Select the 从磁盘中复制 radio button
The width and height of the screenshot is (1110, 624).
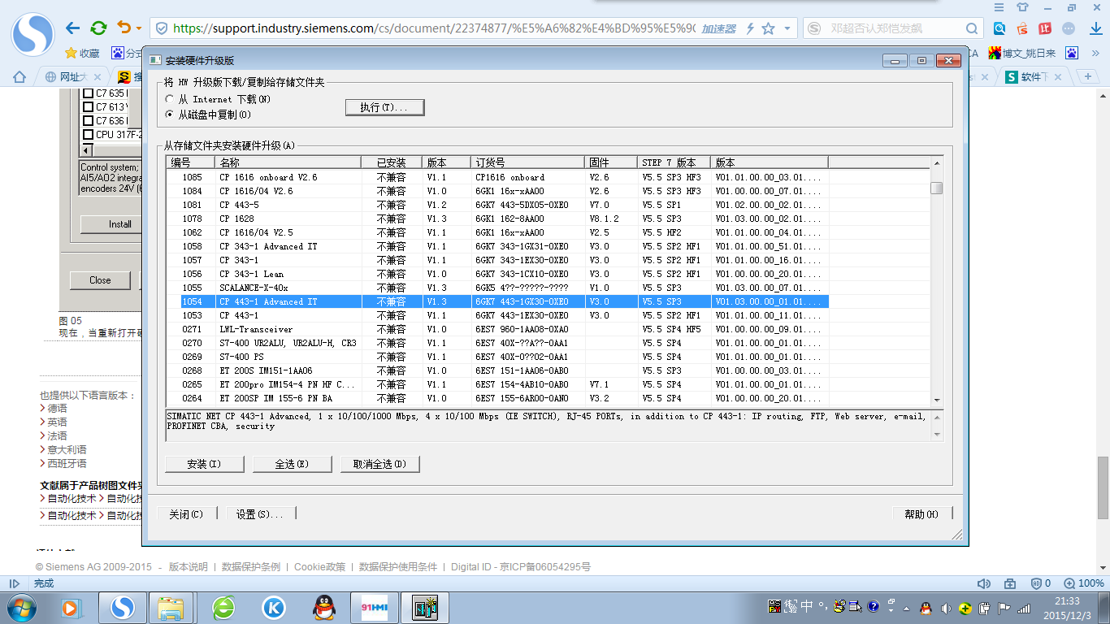(170, 115)
